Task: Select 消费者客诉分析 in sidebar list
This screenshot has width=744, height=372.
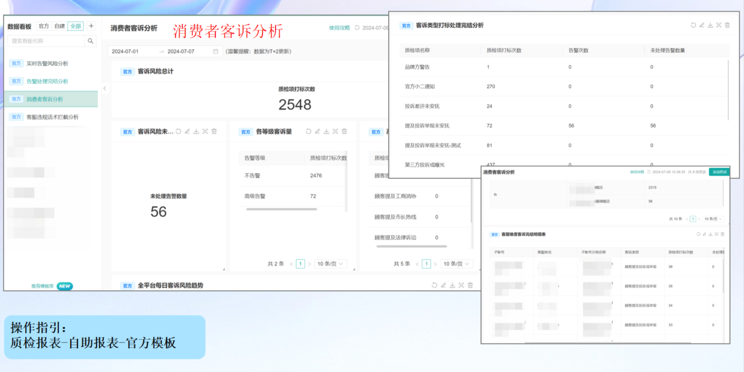Action: click(51, 99)
